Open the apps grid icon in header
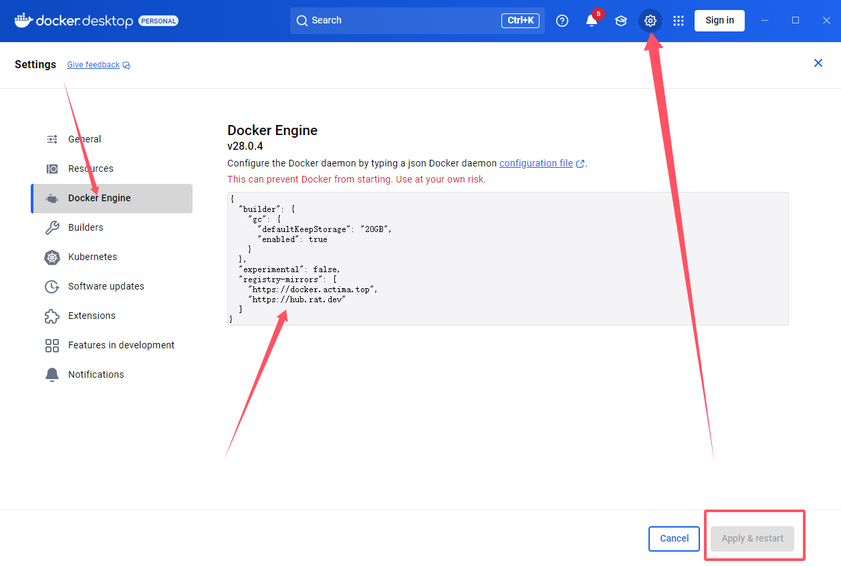 (679, 21)
